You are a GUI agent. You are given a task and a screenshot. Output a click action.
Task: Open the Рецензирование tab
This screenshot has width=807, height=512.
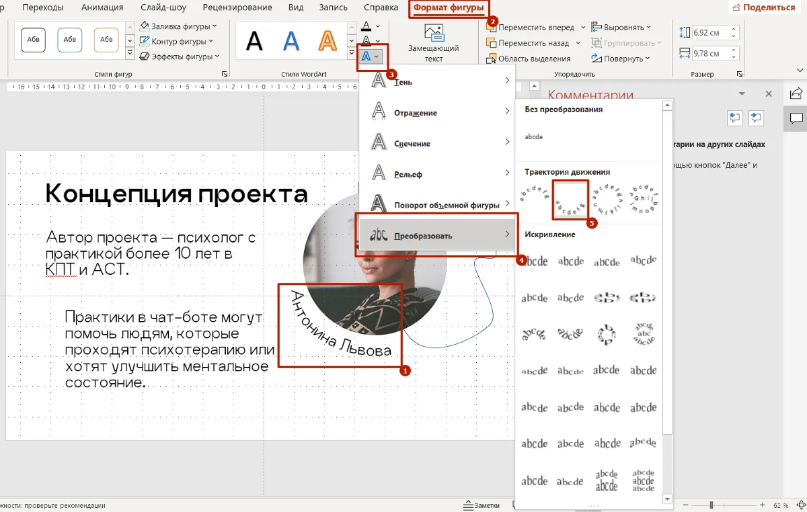[x=238, y=7]
